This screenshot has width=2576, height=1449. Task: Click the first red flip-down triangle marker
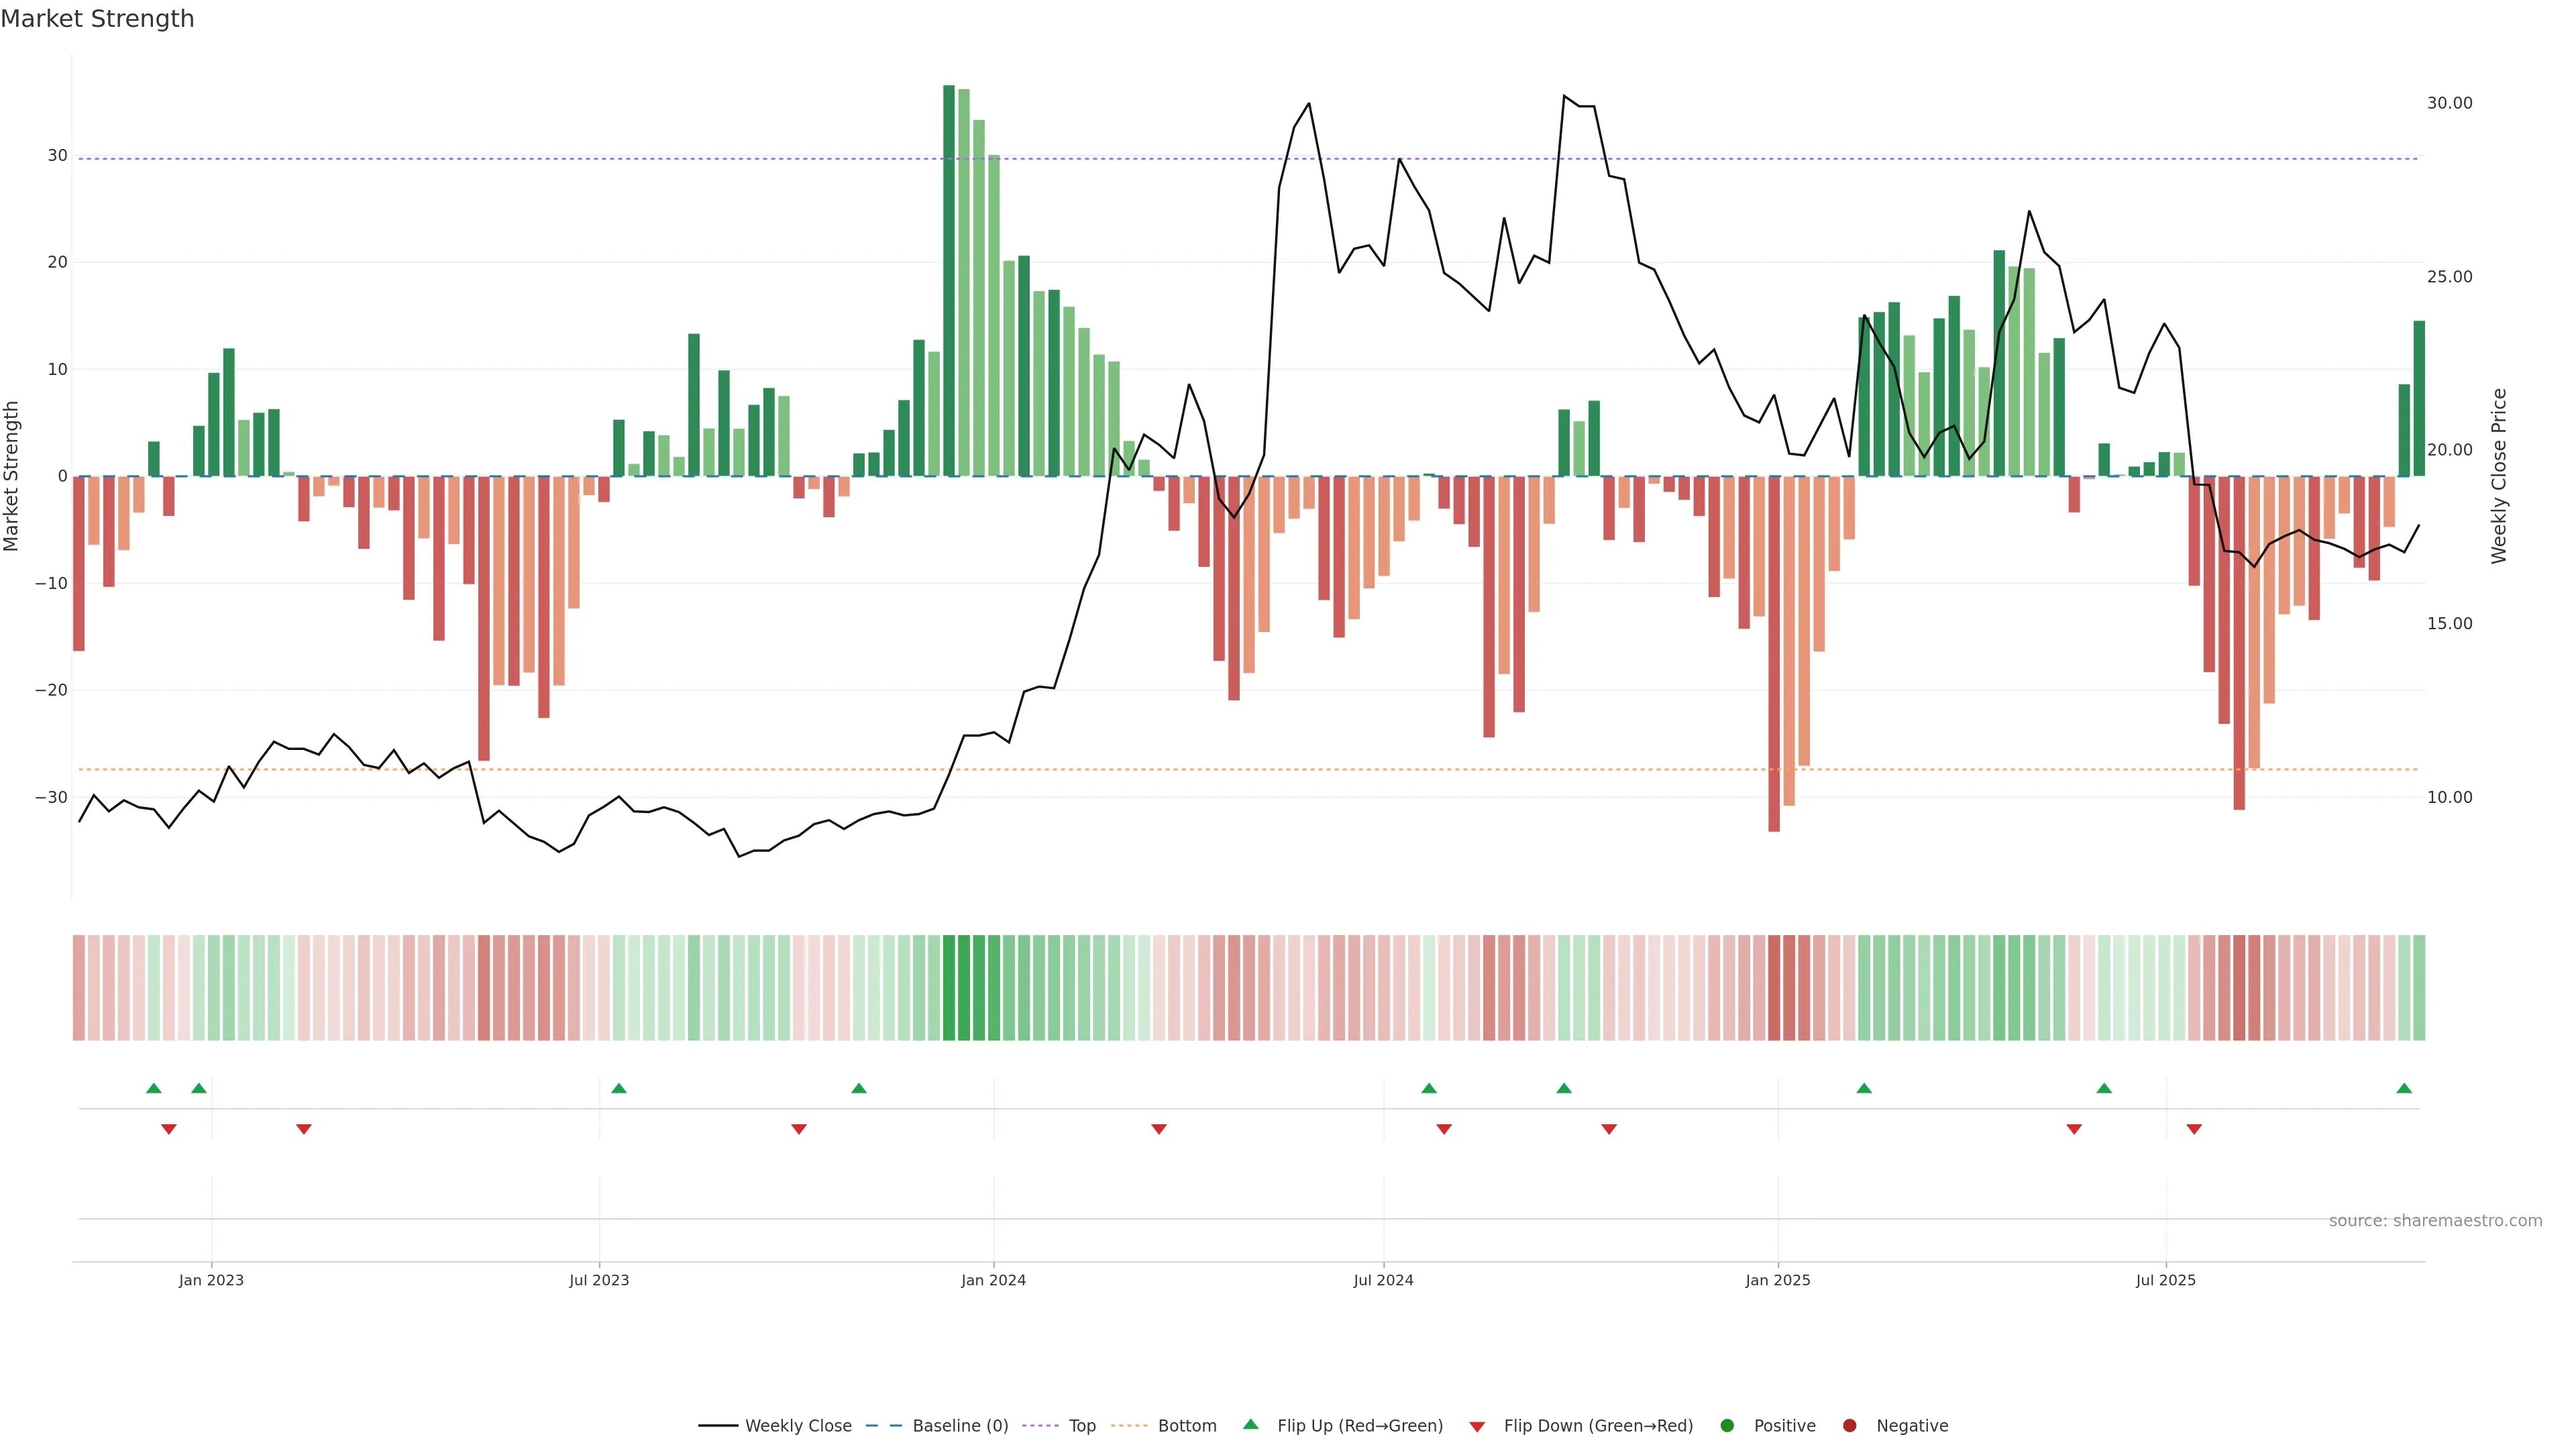pyautogui.click(x=169, y=1129)
